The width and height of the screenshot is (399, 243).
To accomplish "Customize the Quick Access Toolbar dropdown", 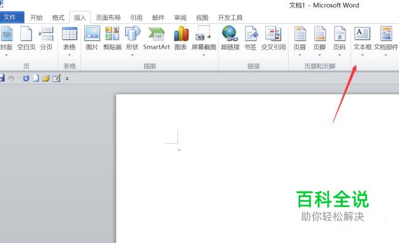I will pyautogui.click(x=67, y=79).
